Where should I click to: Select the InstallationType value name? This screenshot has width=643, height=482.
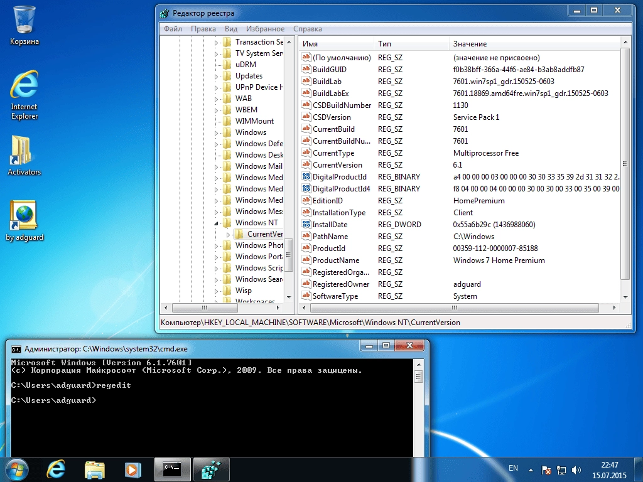point(338,212)
